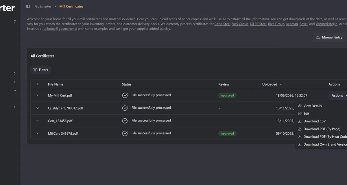Select Download PDF (By Heat Code) entry
The height and width of the screenshot is (185, 347).
tap(321, 137)
